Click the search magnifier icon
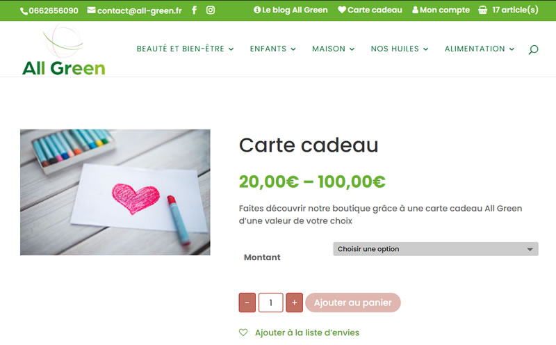 [533, 49]
